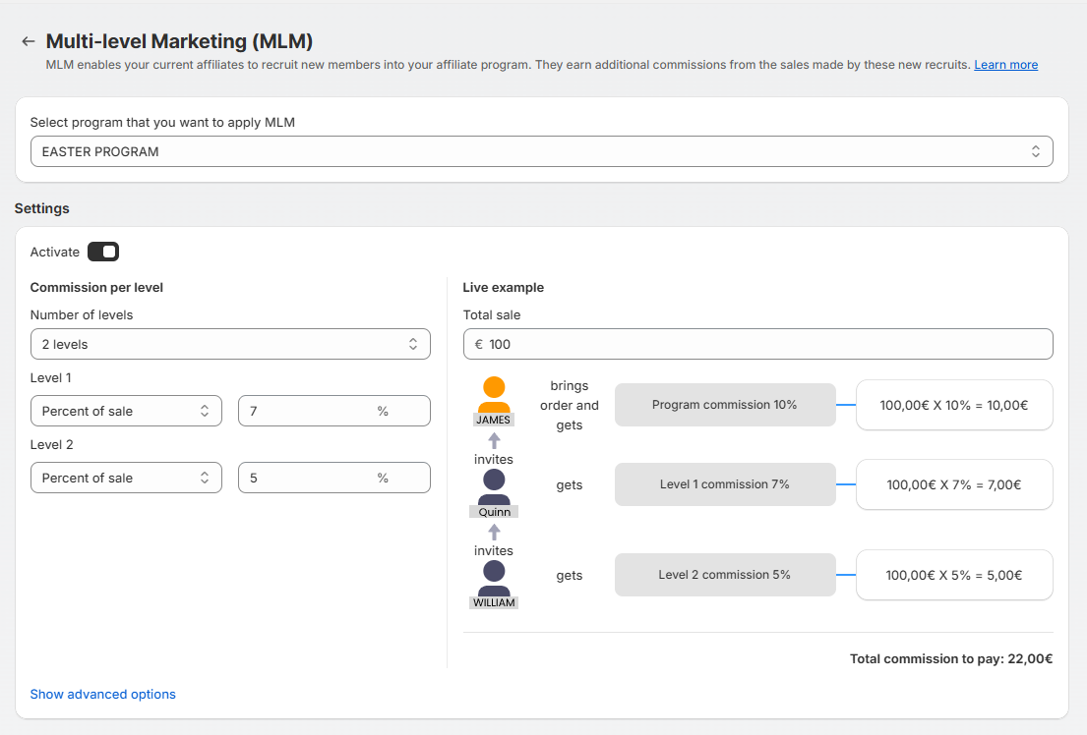Open Level 1 Percent of sale dropdown

click(x=126, y=411)
